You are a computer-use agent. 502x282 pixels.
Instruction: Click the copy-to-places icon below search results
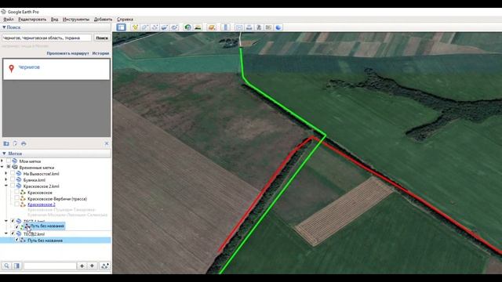click(x=15, y=143)
